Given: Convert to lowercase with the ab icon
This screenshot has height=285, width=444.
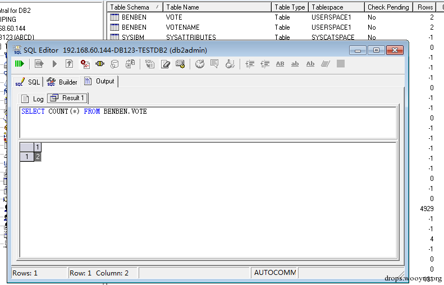Looking at the screenshot, I should click(295, 64).
